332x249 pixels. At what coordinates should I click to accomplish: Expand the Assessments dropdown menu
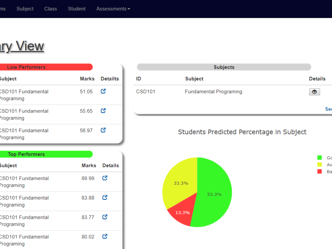click(113, 9)
